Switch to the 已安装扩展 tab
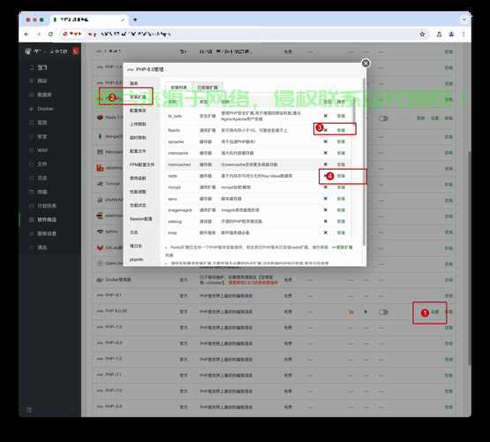Screen dimensions: 490x442 pyautogui.click(x=207, y=88)
